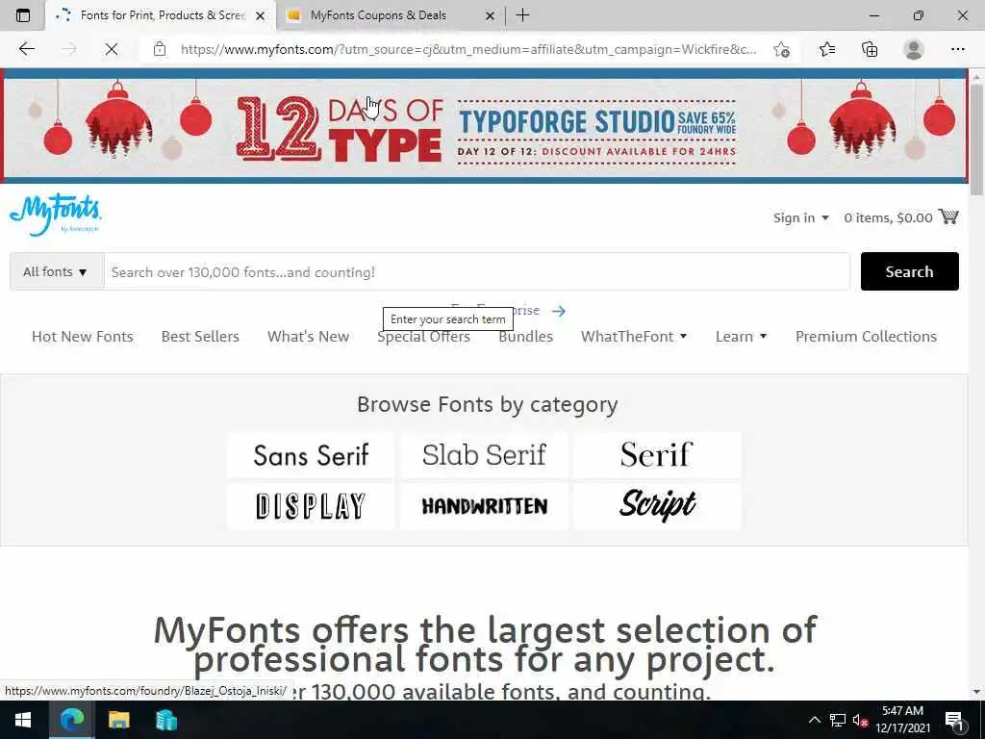Open Bundles

[525, 336]
